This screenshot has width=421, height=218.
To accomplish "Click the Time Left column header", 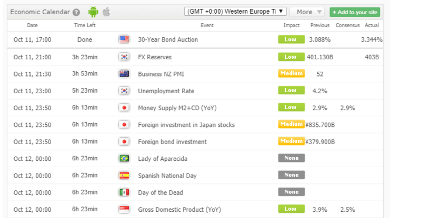I will coord(85,25).
